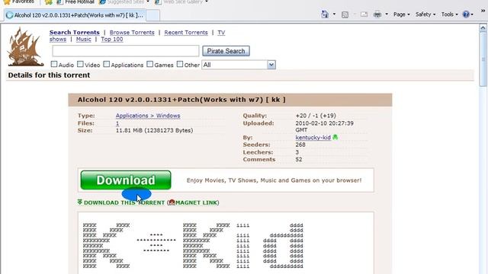This screenshot has width=488, height=274.
Task: Click the Favorites star icon
Action: click(x=7, y=2)
